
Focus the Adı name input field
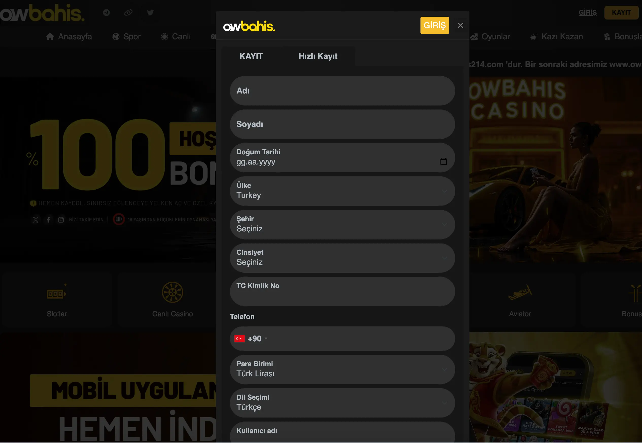[342, 91]
